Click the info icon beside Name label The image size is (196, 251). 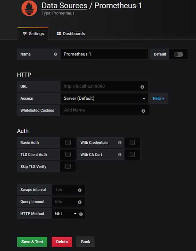55,54
